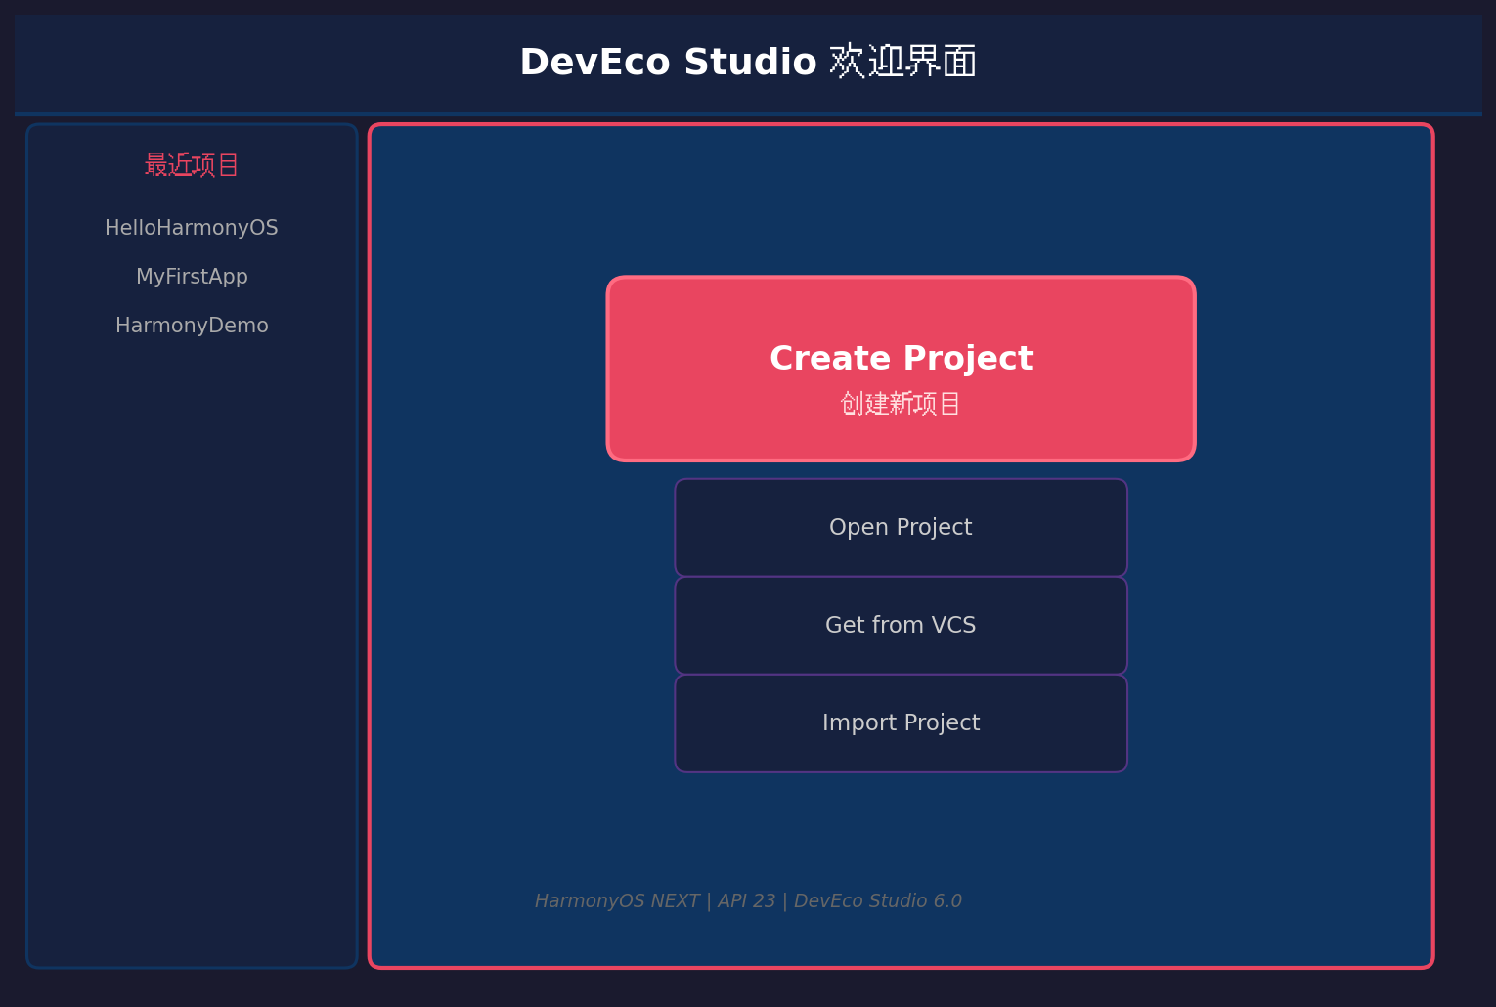Open recent project HelloHarmonyOS
1496x1007 pixels.
tap(192, 228)
